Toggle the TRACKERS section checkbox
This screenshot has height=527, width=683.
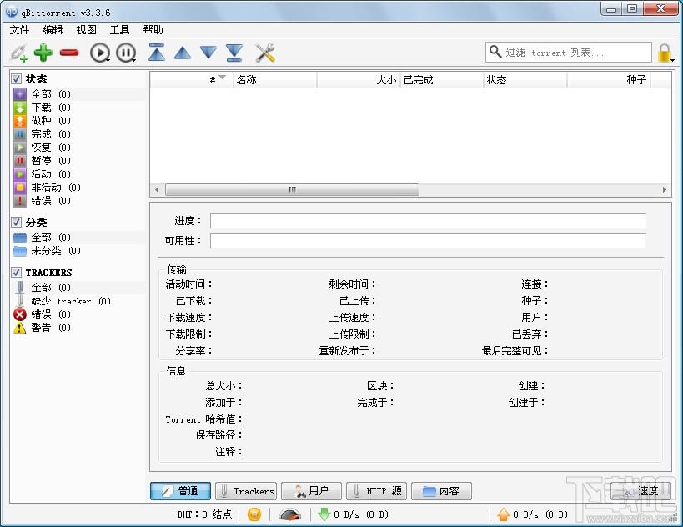tap(16, 272)
